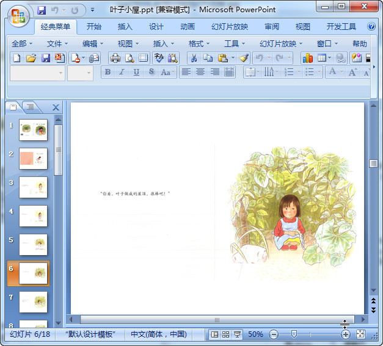This screenshot has width=383, height=346.
Task: Expand the 工具 dropdown menu
Action: pyautogui.click(x=234, y=44)
